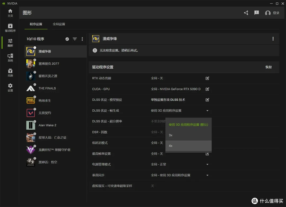Image resolution: width=286 pixels, height=207 pixels.
Task: Click the share icon in the header
Action: pos(246,13)
